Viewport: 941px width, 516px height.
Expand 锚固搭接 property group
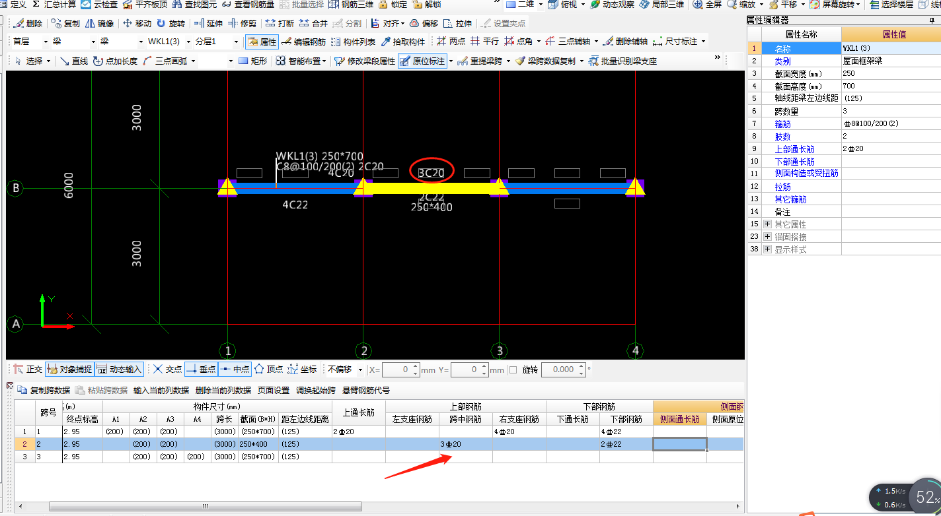(767, 236)
